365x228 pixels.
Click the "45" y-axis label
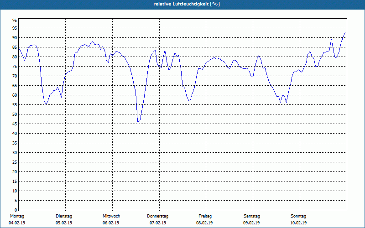coord(15,124)
